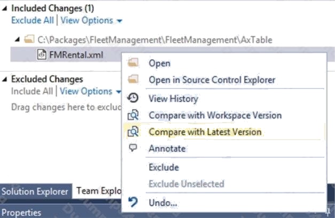The width and height of the screenshot is (335, 218).
Task: Click the FMRental.xml file icon
Action: coord(42,54)
